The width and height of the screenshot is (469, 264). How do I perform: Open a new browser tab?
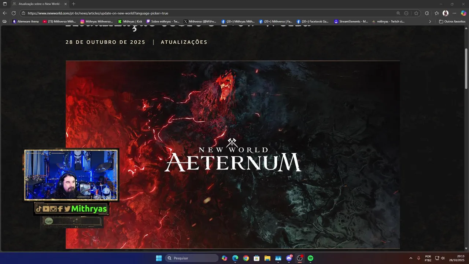click(x=74, y=4)
